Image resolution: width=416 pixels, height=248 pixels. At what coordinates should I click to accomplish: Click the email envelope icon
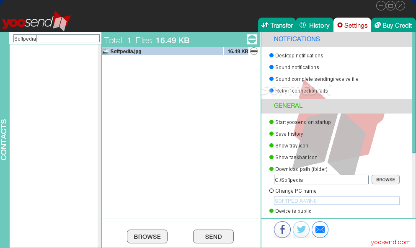320,230
